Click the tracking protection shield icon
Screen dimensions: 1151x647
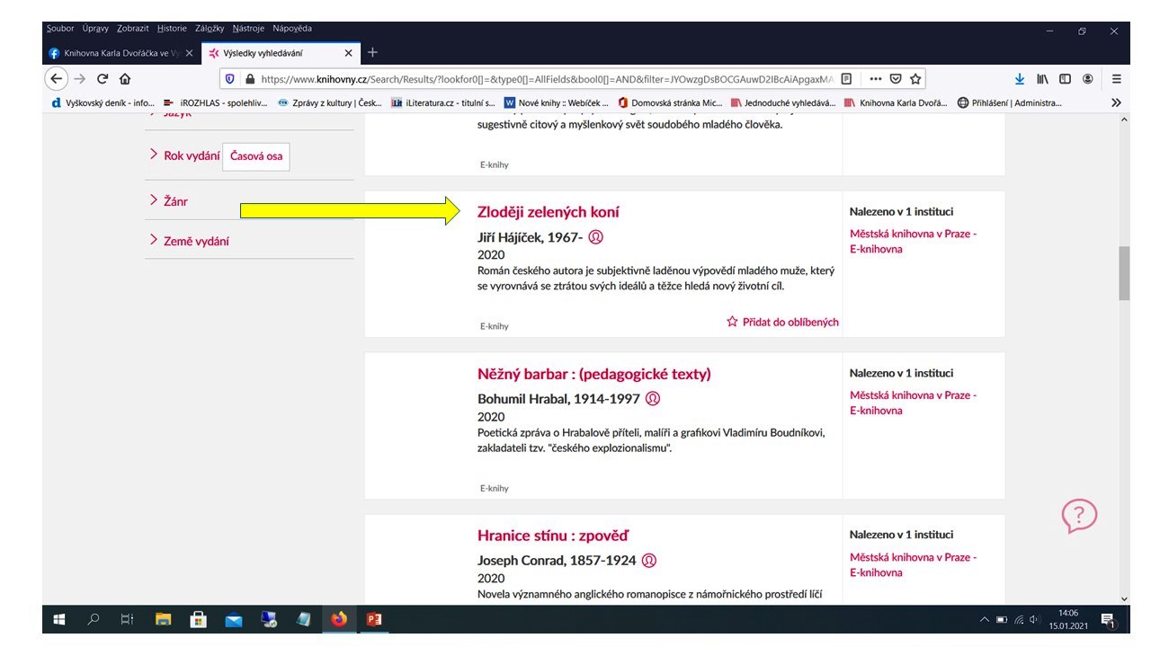click(x=229, y=78)
